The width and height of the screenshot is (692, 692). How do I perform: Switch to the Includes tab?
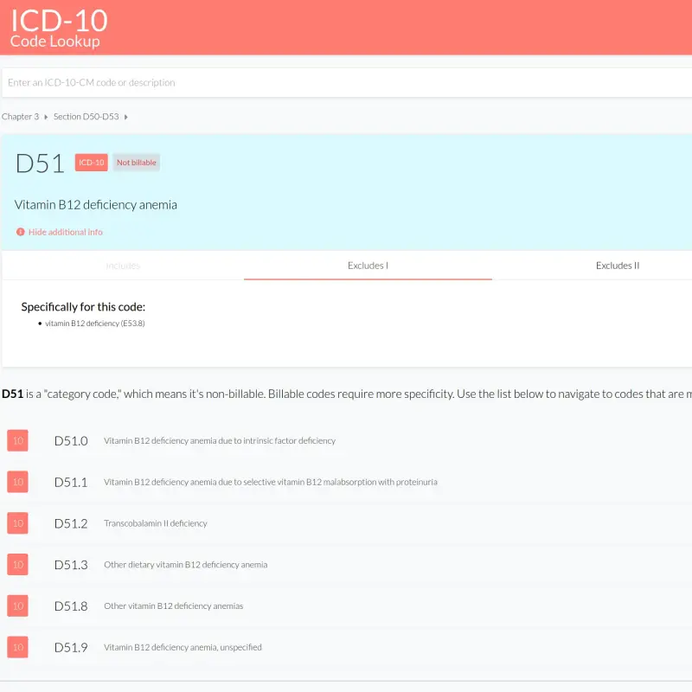pyautogui.click(x=123, y=266)
